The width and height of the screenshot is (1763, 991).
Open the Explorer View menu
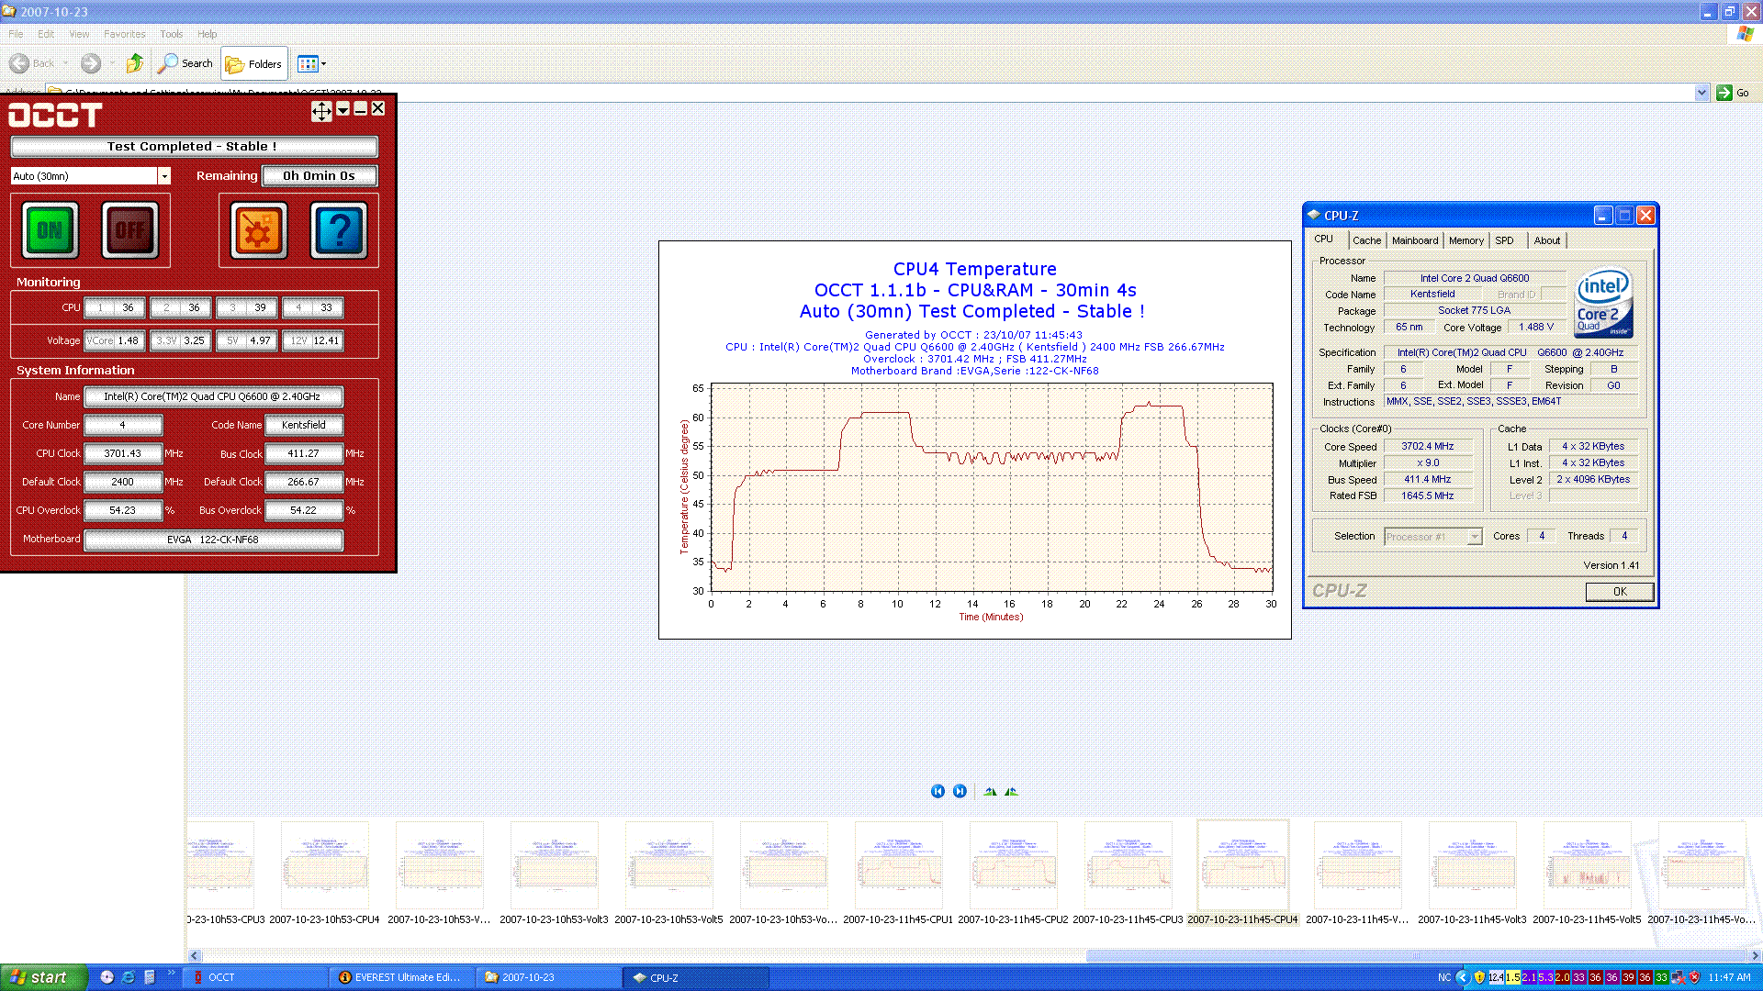(x=80, y=34)
